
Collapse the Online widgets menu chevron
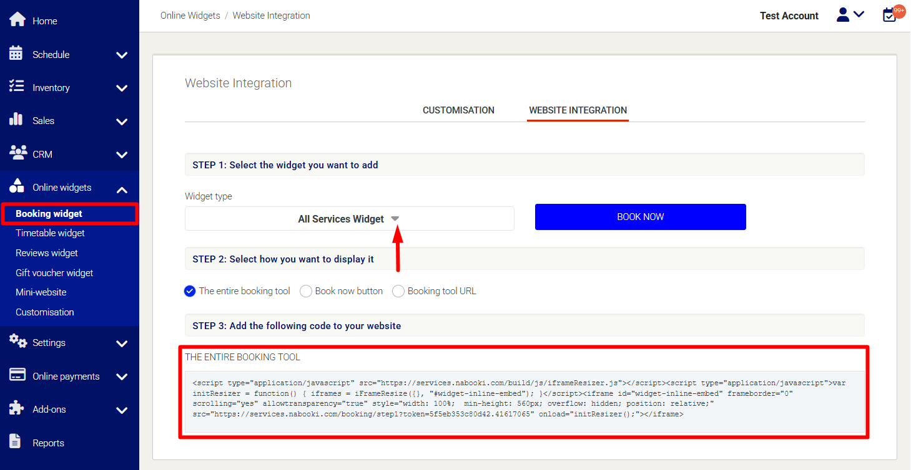pyautogui.click(x=122, y=189)
